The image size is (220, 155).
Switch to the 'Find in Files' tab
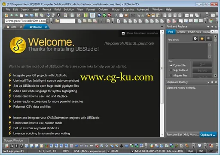194,32
